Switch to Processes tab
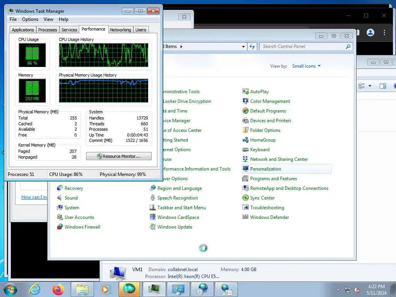Image resolution: width=396 pixels, height=297 pixels. point(48,30)
